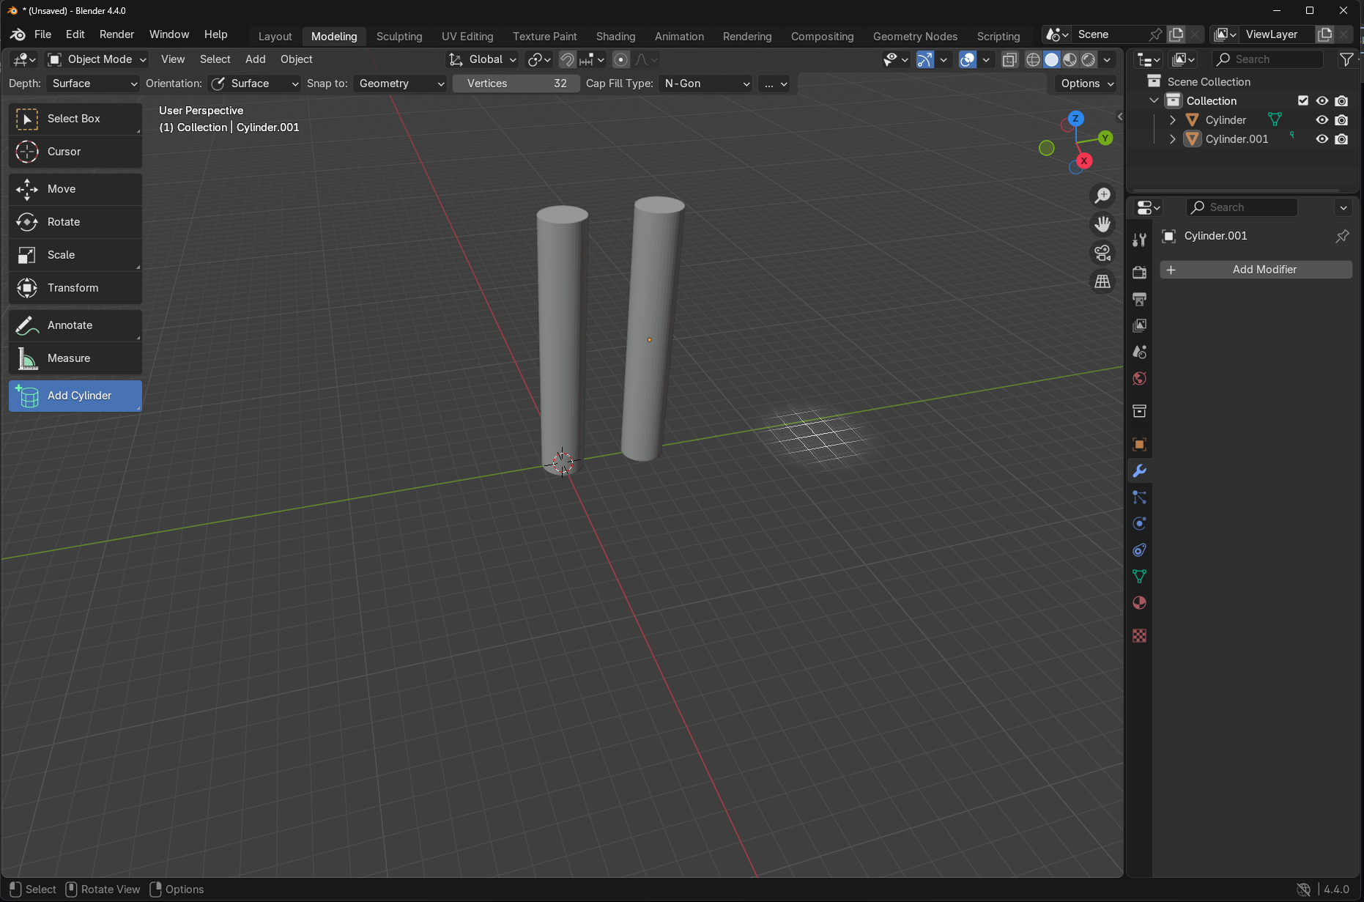Open the Physics properties tab

click(x=1139, y=524)
